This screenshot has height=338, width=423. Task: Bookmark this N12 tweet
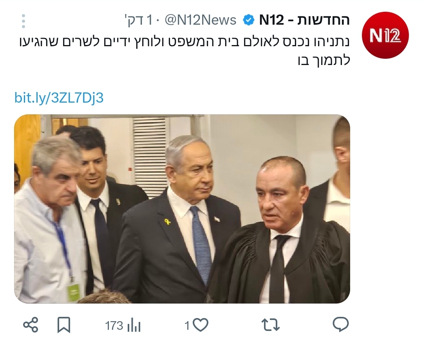coord(64,325)
